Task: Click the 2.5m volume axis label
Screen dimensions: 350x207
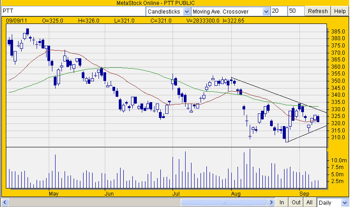Action: coord(337,181)
